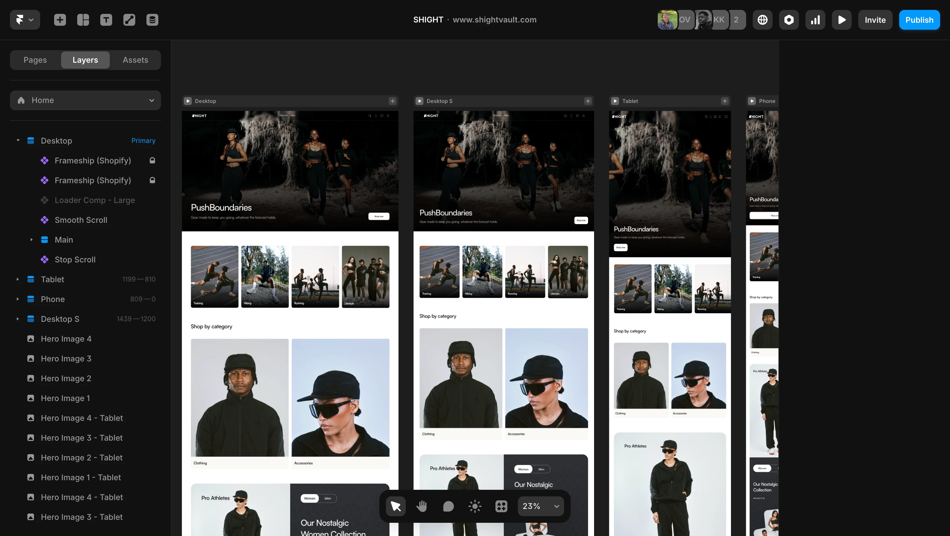This screenshot has height=536, width=950.
Task: Click the Lifestyle thumbnail in Desktop S frame
Action: pyautogui.click(x=568, y=272)
